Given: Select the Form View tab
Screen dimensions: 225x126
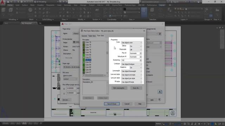Looking at the screenshot, I should click(101, 36).
